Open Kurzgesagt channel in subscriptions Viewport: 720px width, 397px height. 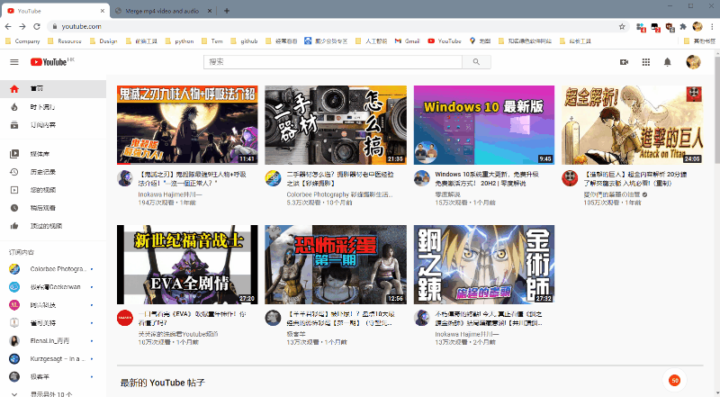(x=52, y=359)
